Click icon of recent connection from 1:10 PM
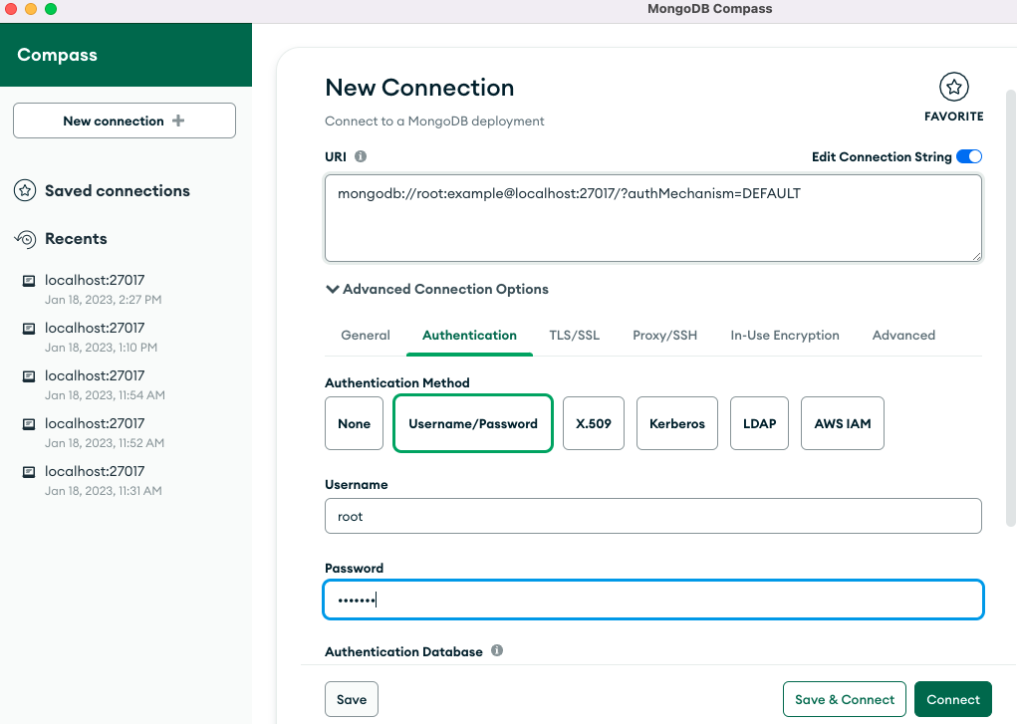 pos(29,329)
